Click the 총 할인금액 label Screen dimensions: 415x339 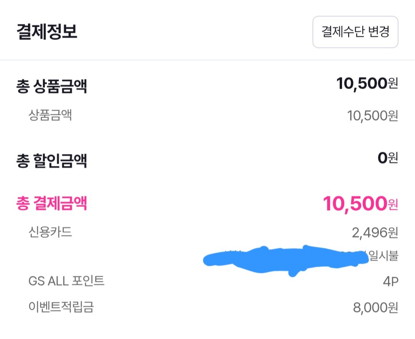[x=51, y=161]
